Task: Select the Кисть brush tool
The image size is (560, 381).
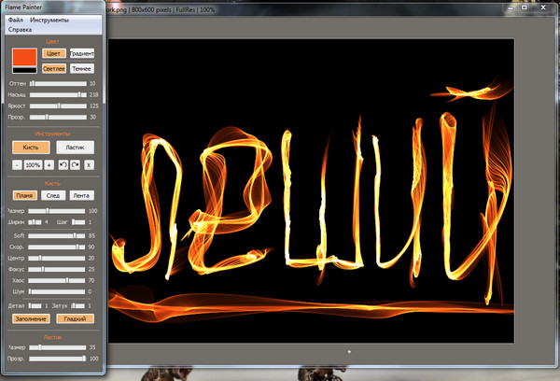Action: coord(31,147)
